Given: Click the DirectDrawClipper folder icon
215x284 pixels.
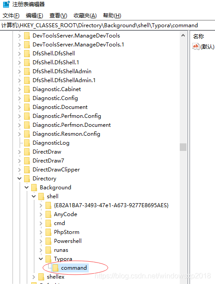Looking at the screenshot, I should [27, 170].
